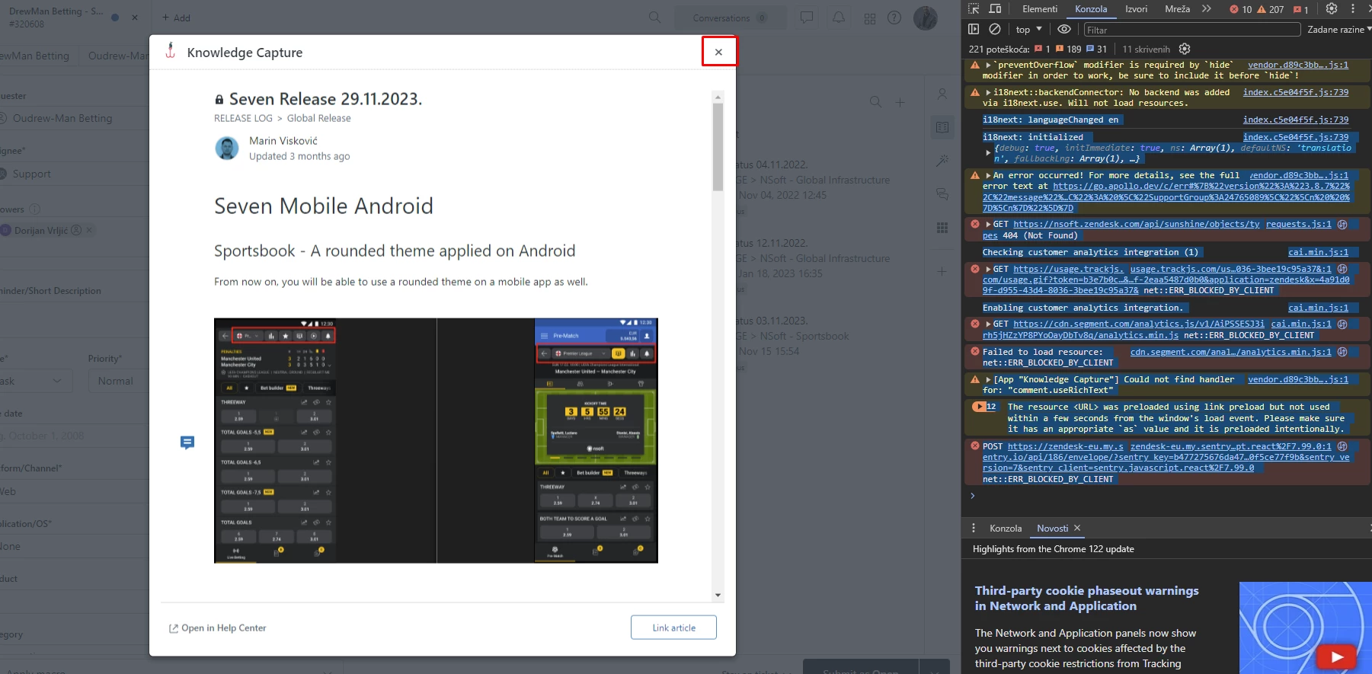This screenshot has width=1372, height=674.
Task: Toggle the console sidebar panel
Action: point(974,30)
